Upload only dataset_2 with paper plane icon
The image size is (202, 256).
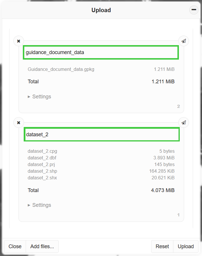pyautogui.click(x=184, y=123)
